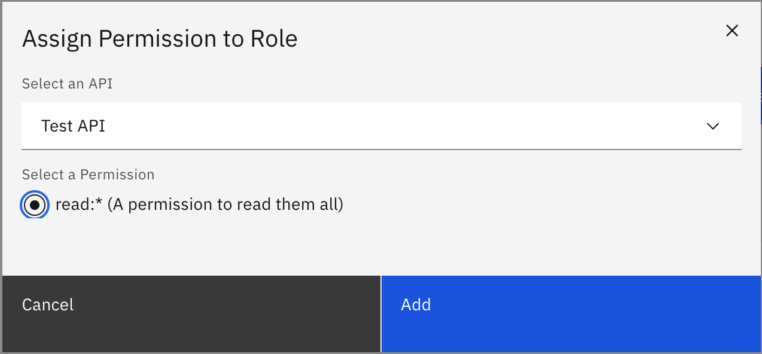Click the X icon to dismiss the dialog
The height and width of the screenshot is (354, 762).
tap(732, 30)
